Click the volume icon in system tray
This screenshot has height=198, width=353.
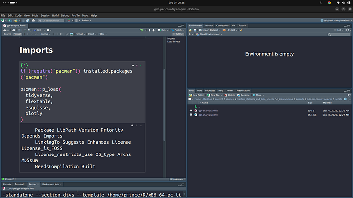click(x=343, y=3)
